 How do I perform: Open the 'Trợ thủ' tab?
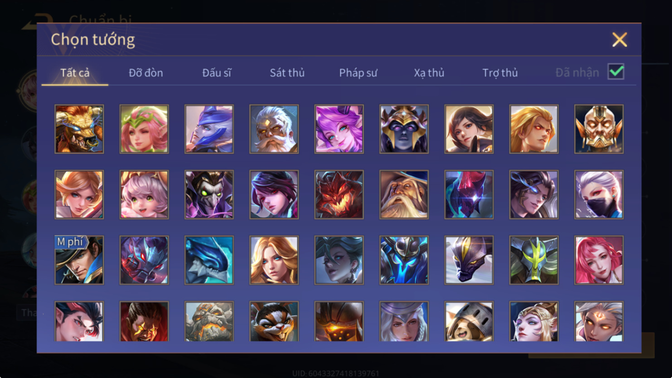pyautogui.click(x=500, y=73)
